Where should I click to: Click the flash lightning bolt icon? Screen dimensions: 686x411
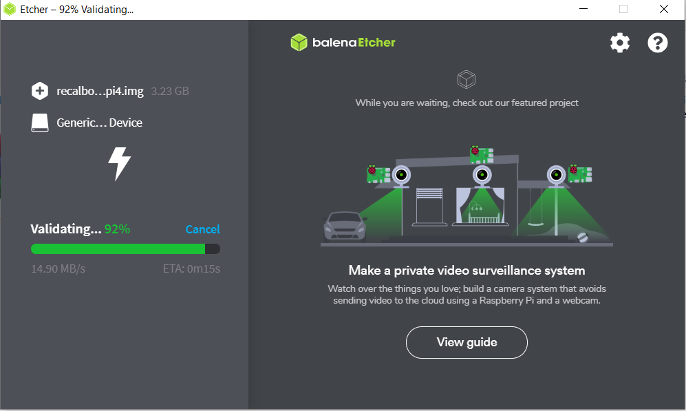[x=120, y=164]
